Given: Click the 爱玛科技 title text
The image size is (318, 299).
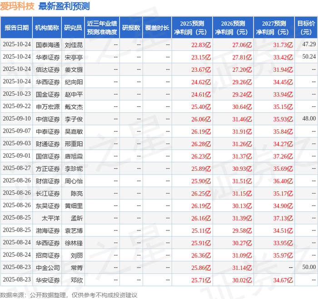Looking at the screenshot, I should pos(17,6).
